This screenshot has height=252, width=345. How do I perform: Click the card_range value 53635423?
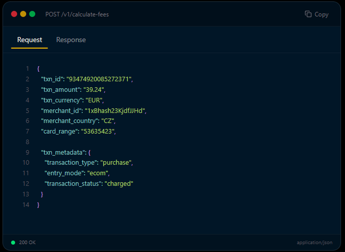pyautogui.click(x=98, y=132)
